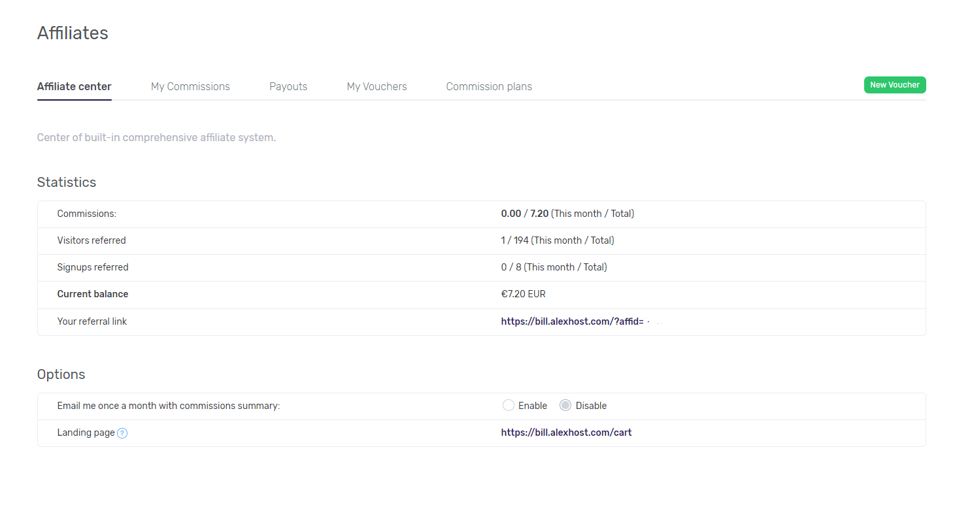Viewport: 972px width, 507px height.
Task: Click the referral link URL
Action: [x=572, y=321]
